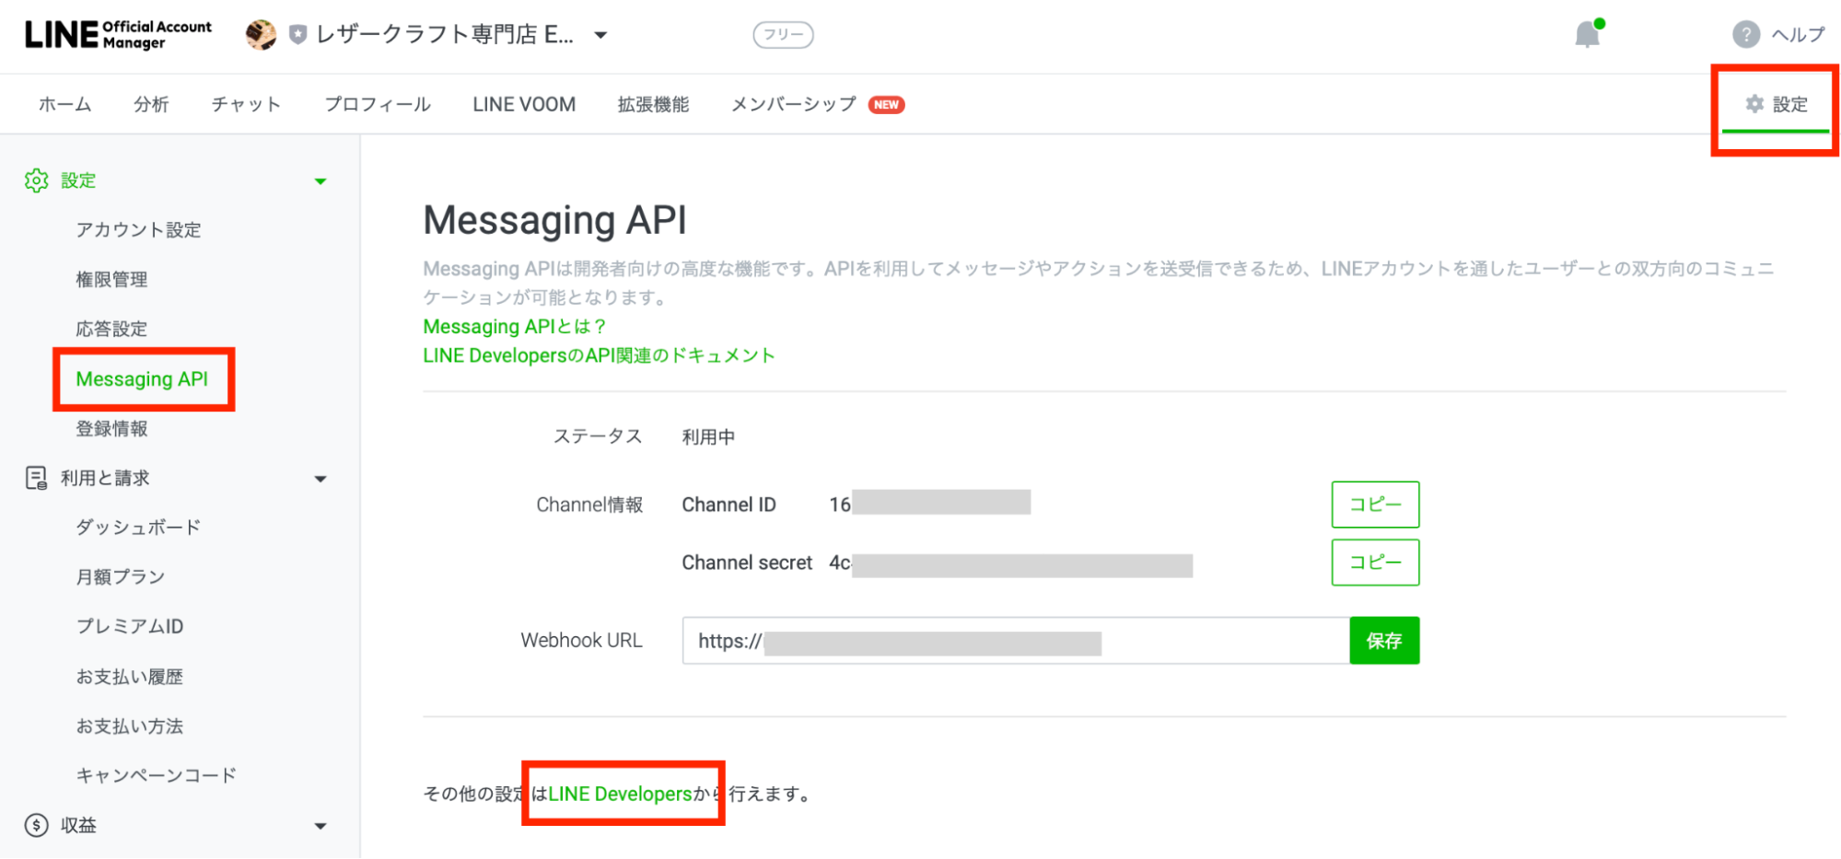Switch to the チャット tab
This screenshot has height=859, width=1841.
tap(246, 104)
